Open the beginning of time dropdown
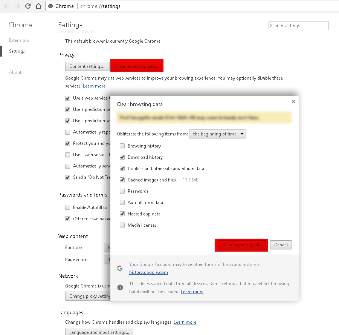 (217, 134)
